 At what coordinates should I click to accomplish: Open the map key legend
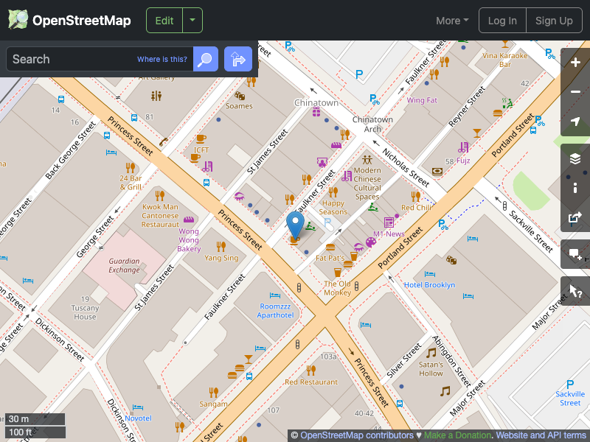click(575, 187)
